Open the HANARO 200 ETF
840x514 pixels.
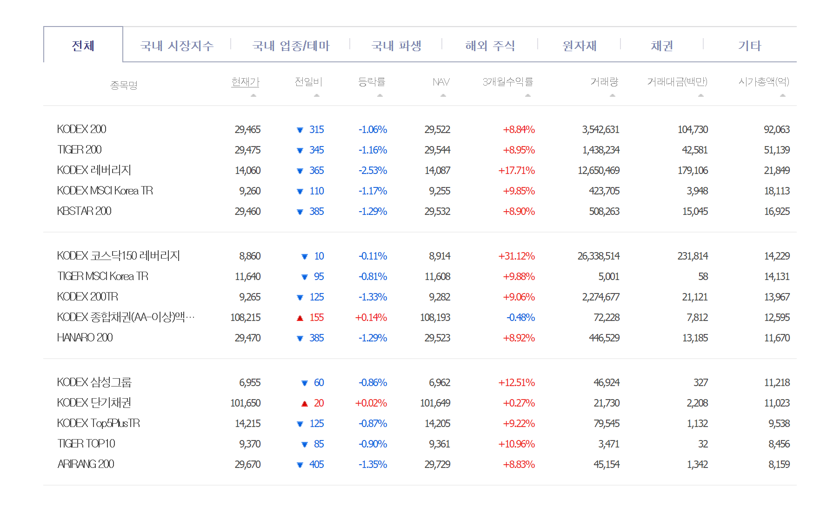(x=85, y=338)
